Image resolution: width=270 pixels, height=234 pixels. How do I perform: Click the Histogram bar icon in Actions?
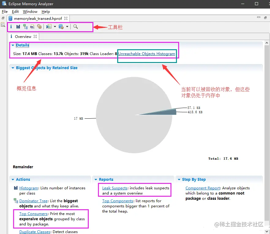16,188
